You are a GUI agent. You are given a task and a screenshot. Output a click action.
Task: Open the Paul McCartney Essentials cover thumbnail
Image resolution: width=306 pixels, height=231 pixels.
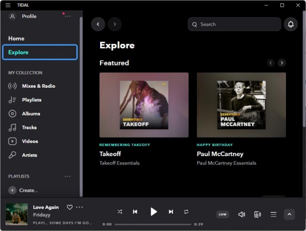[241, 105]
